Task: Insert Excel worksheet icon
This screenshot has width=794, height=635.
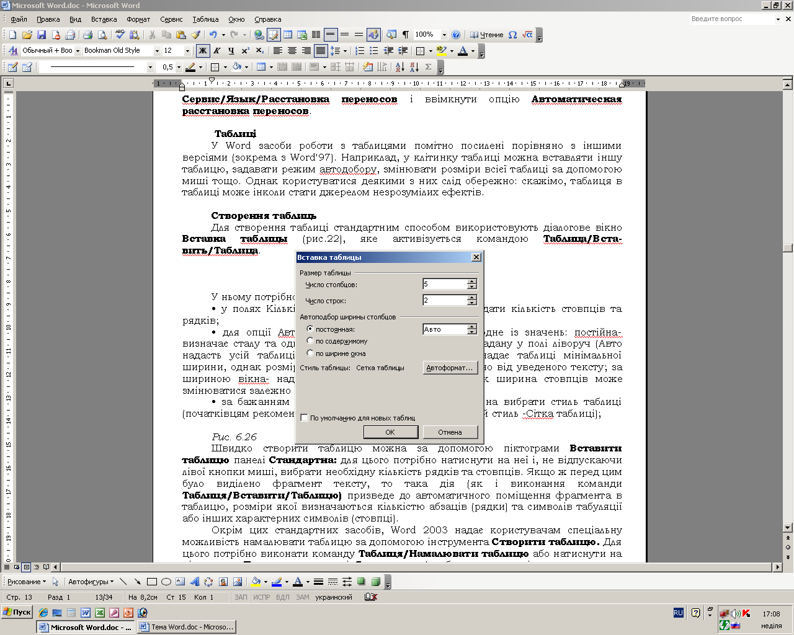Action: click(302, 35)
